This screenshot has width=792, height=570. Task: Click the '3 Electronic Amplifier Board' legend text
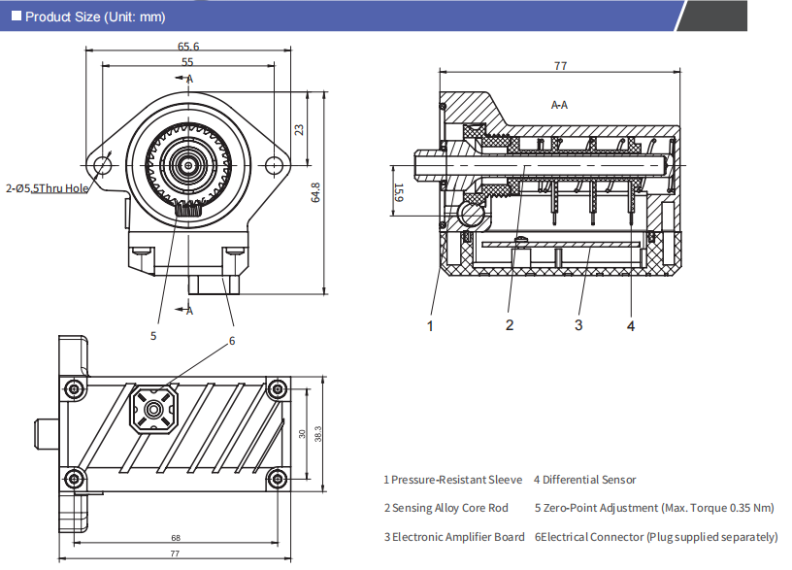tap(453, 537)
